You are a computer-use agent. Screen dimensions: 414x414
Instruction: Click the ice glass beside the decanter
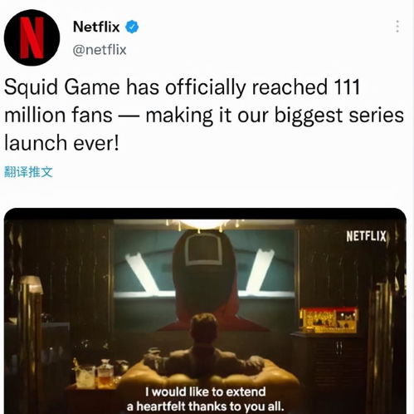coord(85,377)
